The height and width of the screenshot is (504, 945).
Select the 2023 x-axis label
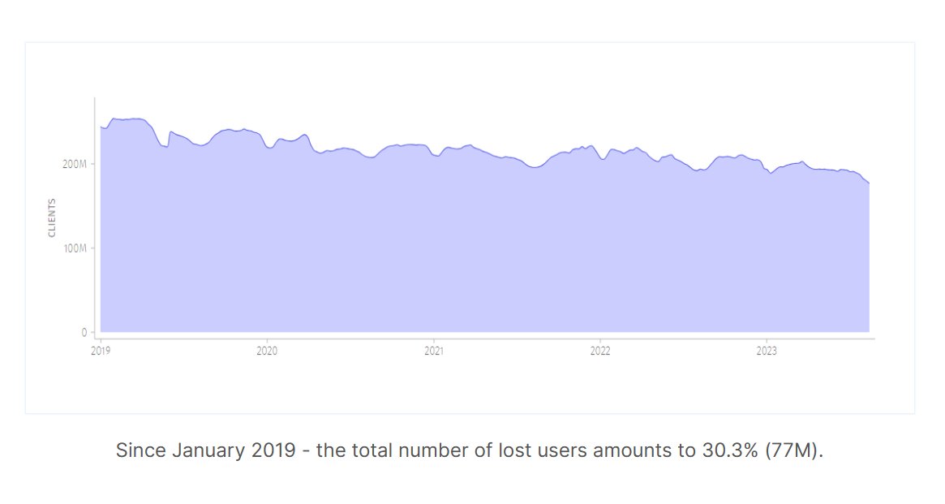pos(767,351)
